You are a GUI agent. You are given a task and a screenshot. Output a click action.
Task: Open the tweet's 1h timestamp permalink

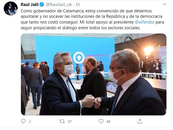click(x=78, y=5)
